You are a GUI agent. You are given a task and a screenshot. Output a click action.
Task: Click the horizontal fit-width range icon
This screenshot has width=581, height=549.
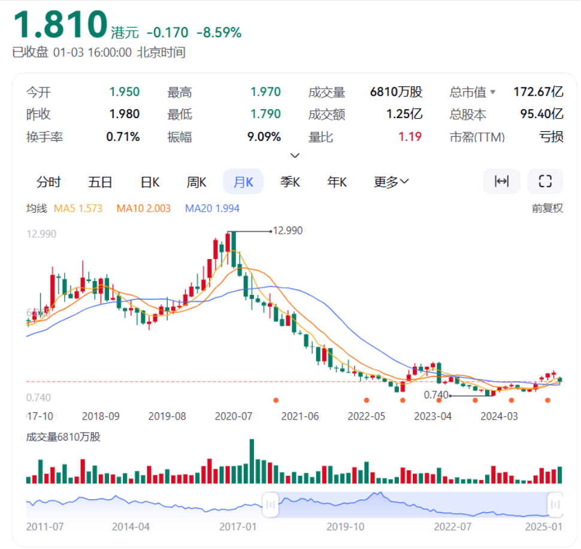tap(501, 182)
